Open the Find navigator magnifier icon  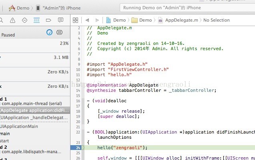pyautogui.click(x=1, y=20)
